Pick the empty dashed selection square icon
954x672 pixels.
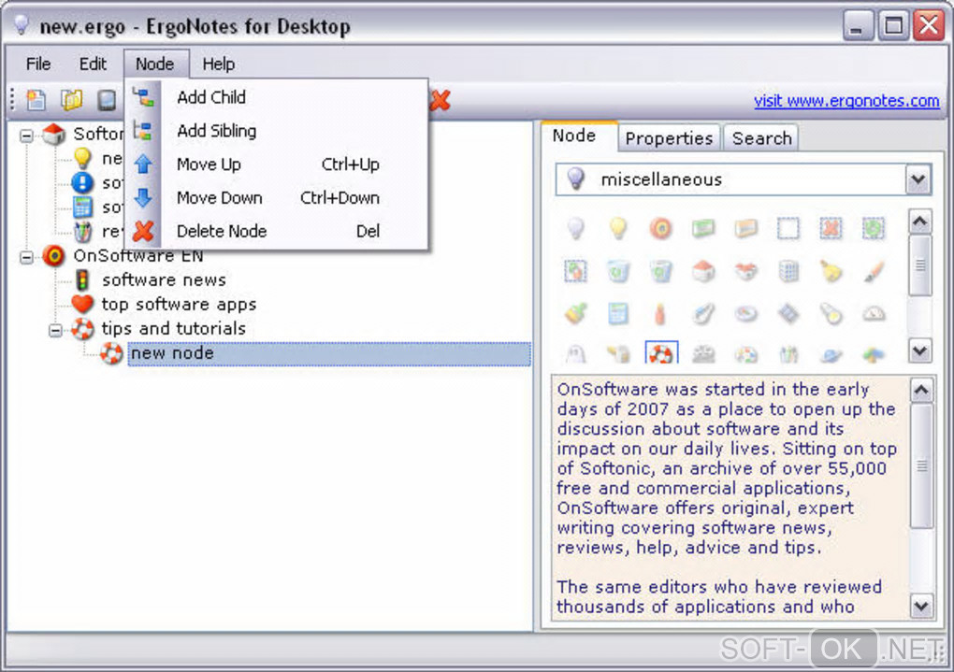788,228
